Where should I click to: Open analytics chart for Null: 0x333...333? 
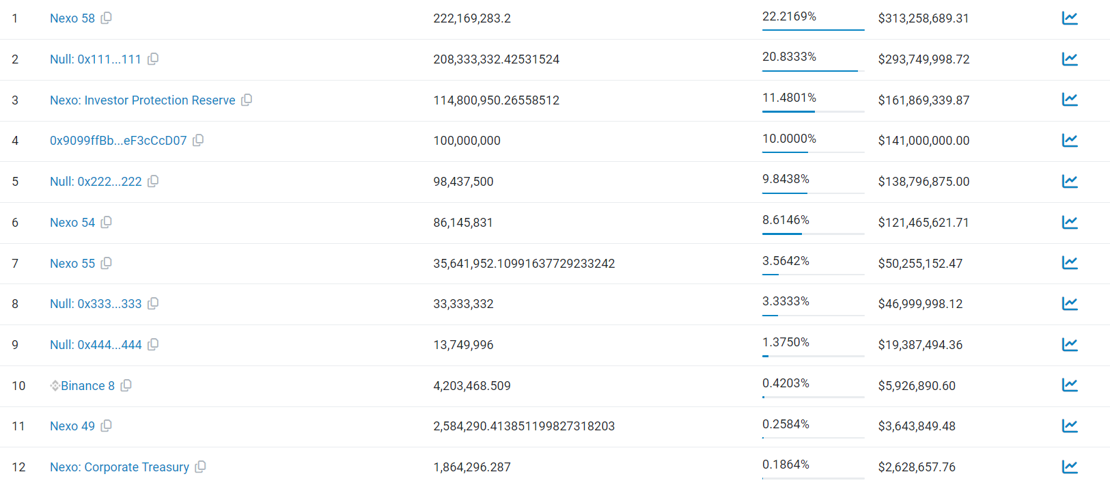click(x=1070, y=303)
